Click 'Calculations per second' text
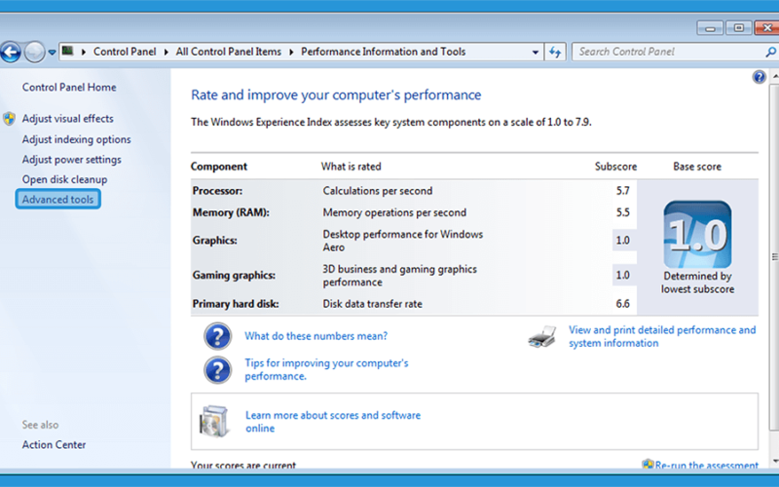 pyautogui.click(x=378, y=191)
